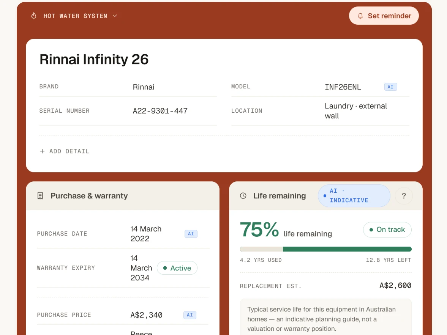
Task: Click the AI badge next to model INF26ENL
Action: tap(390, 87)
